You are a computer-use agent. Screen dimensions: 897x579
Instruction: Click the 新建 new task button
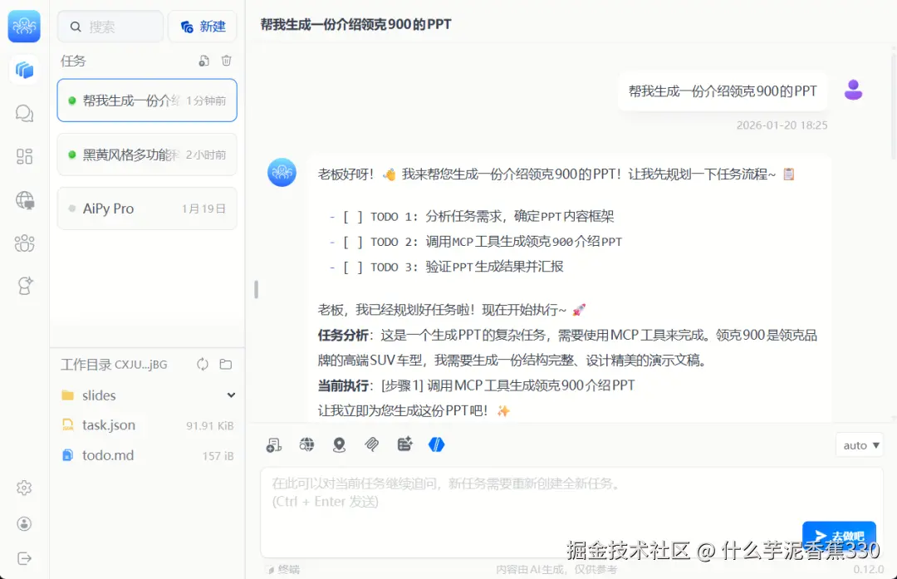[203, 27]
